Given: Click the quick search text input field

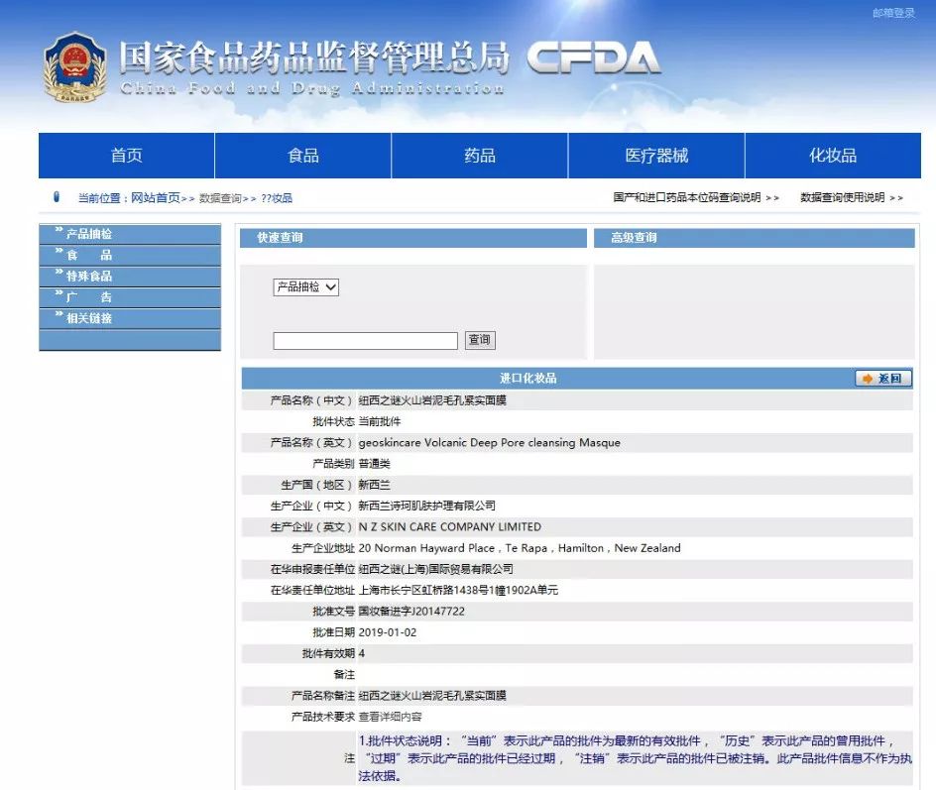Looking at the screenshot, I should (x=365, y=341).
